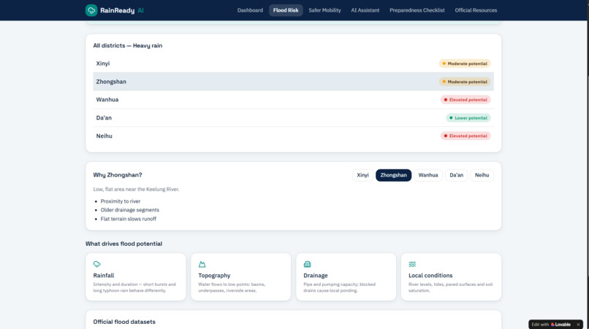Open the Preparedness Checklist page
This screenshot has width=589, height=329.
click(x=417, y=10)
